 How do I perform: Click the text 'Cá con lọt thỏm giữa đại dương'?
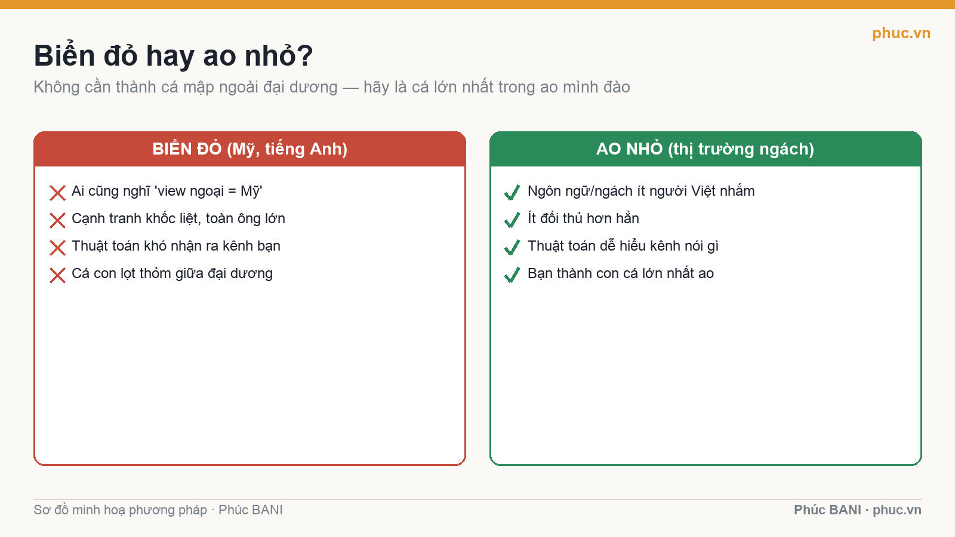[x=172, y=273]
